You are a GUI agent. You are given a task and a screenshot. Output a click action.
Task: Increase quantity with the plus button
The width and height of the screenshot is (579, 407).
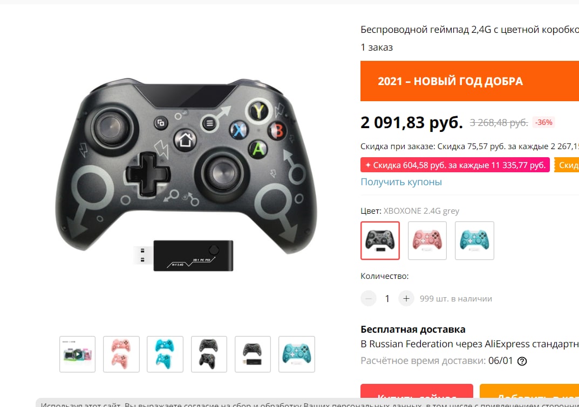tap(406, 298)
